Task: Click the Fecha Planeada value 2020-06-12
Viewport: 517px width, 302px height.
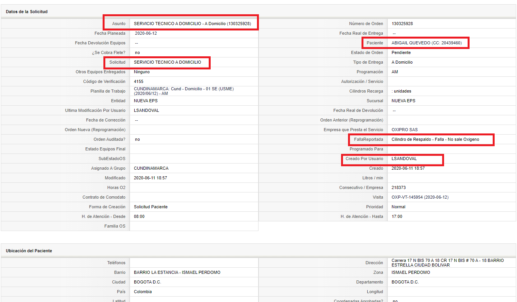Action: pyautogui.click(x=145, y=33)
